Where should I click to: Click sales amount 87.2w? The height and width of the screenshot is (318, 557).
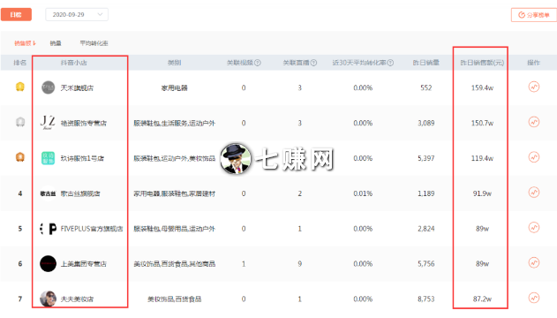coord(482,299)
